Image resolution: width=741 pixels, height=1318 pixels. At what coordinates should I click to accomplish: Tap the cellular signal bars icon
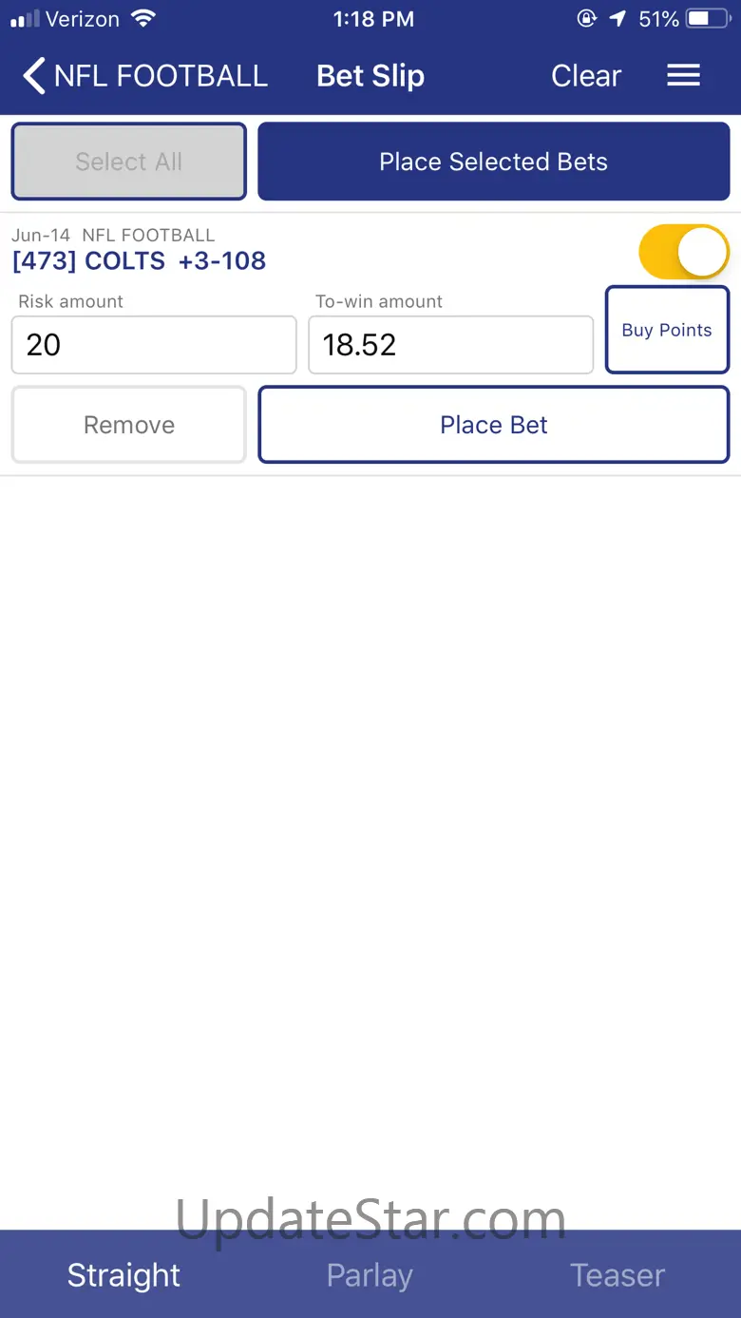pyautogui.click(x=25, y=19)
